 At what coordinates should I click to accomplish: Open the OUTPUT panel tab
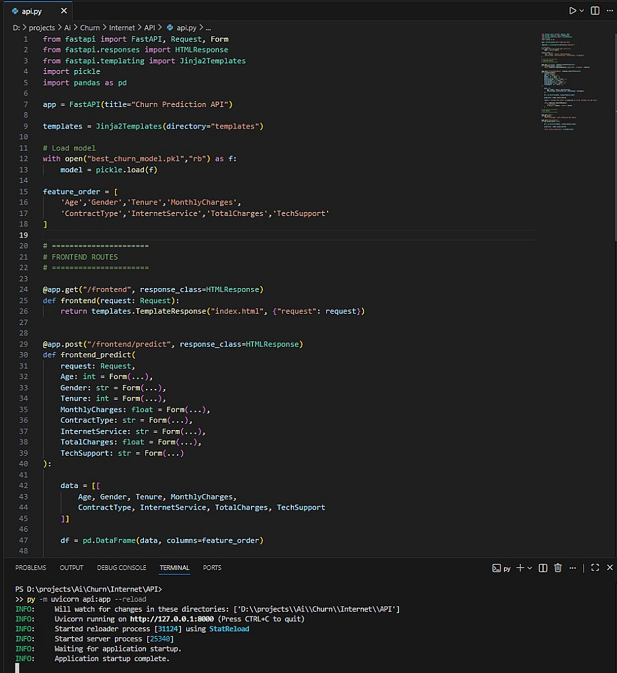pos(71,568)
